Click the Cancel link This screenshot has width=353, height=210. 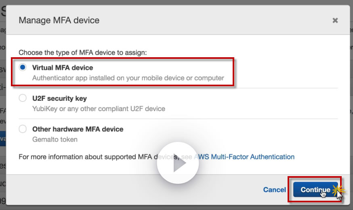[x=274, y=189]
